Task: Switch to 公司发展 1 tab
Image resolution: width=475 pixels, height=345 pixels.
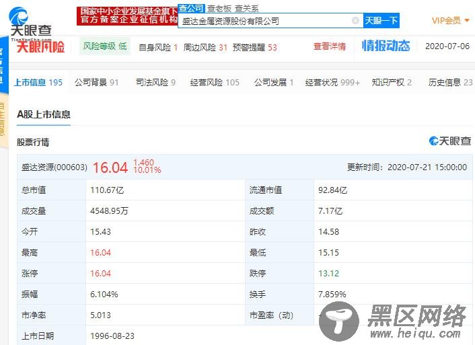Action: pos(274,83)
